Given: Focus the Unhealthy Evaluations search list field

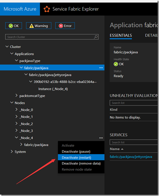Looking at the screenshot, I should coord(134,103).
